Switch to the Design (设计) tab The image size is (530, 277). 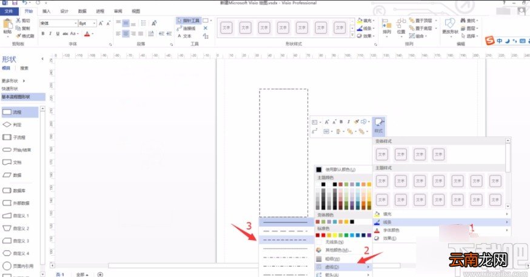(x=64, y=11)
